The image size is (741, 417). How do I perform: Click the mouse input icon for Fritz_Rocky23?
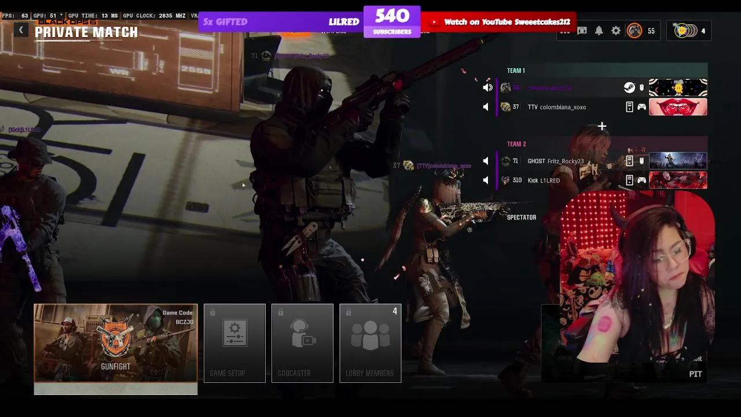click(641, 161)
